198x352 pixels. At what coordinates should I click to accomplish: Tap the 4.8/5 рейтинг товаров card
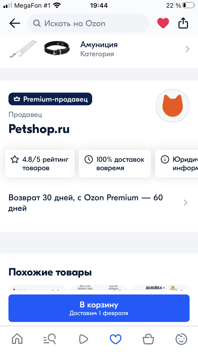click(40, 164)
